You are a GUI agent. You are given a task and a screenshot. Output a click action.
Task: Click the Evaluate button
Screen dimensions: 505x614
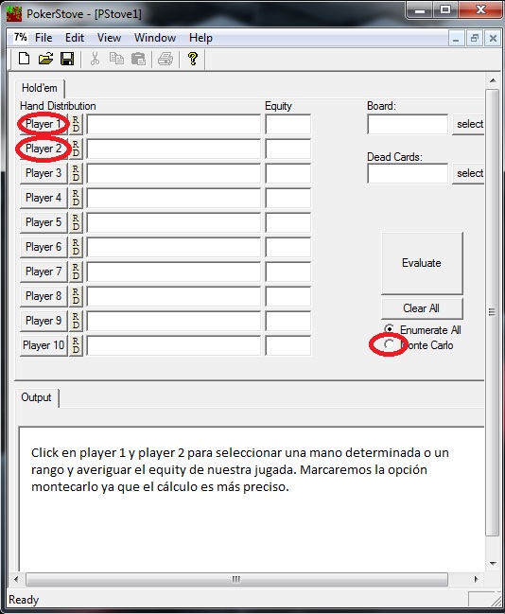[x=422, y=263]
